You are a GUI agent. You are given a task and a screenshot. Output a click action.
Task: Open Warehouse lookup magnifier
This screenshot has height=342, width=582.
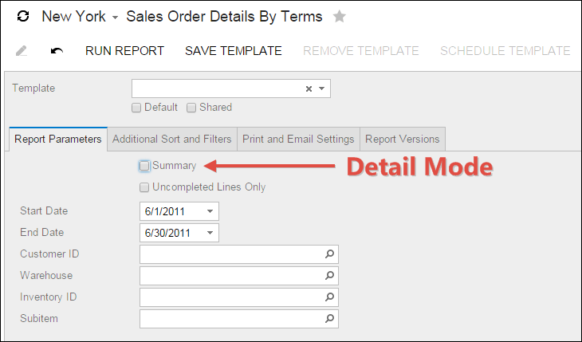(329, 276)
